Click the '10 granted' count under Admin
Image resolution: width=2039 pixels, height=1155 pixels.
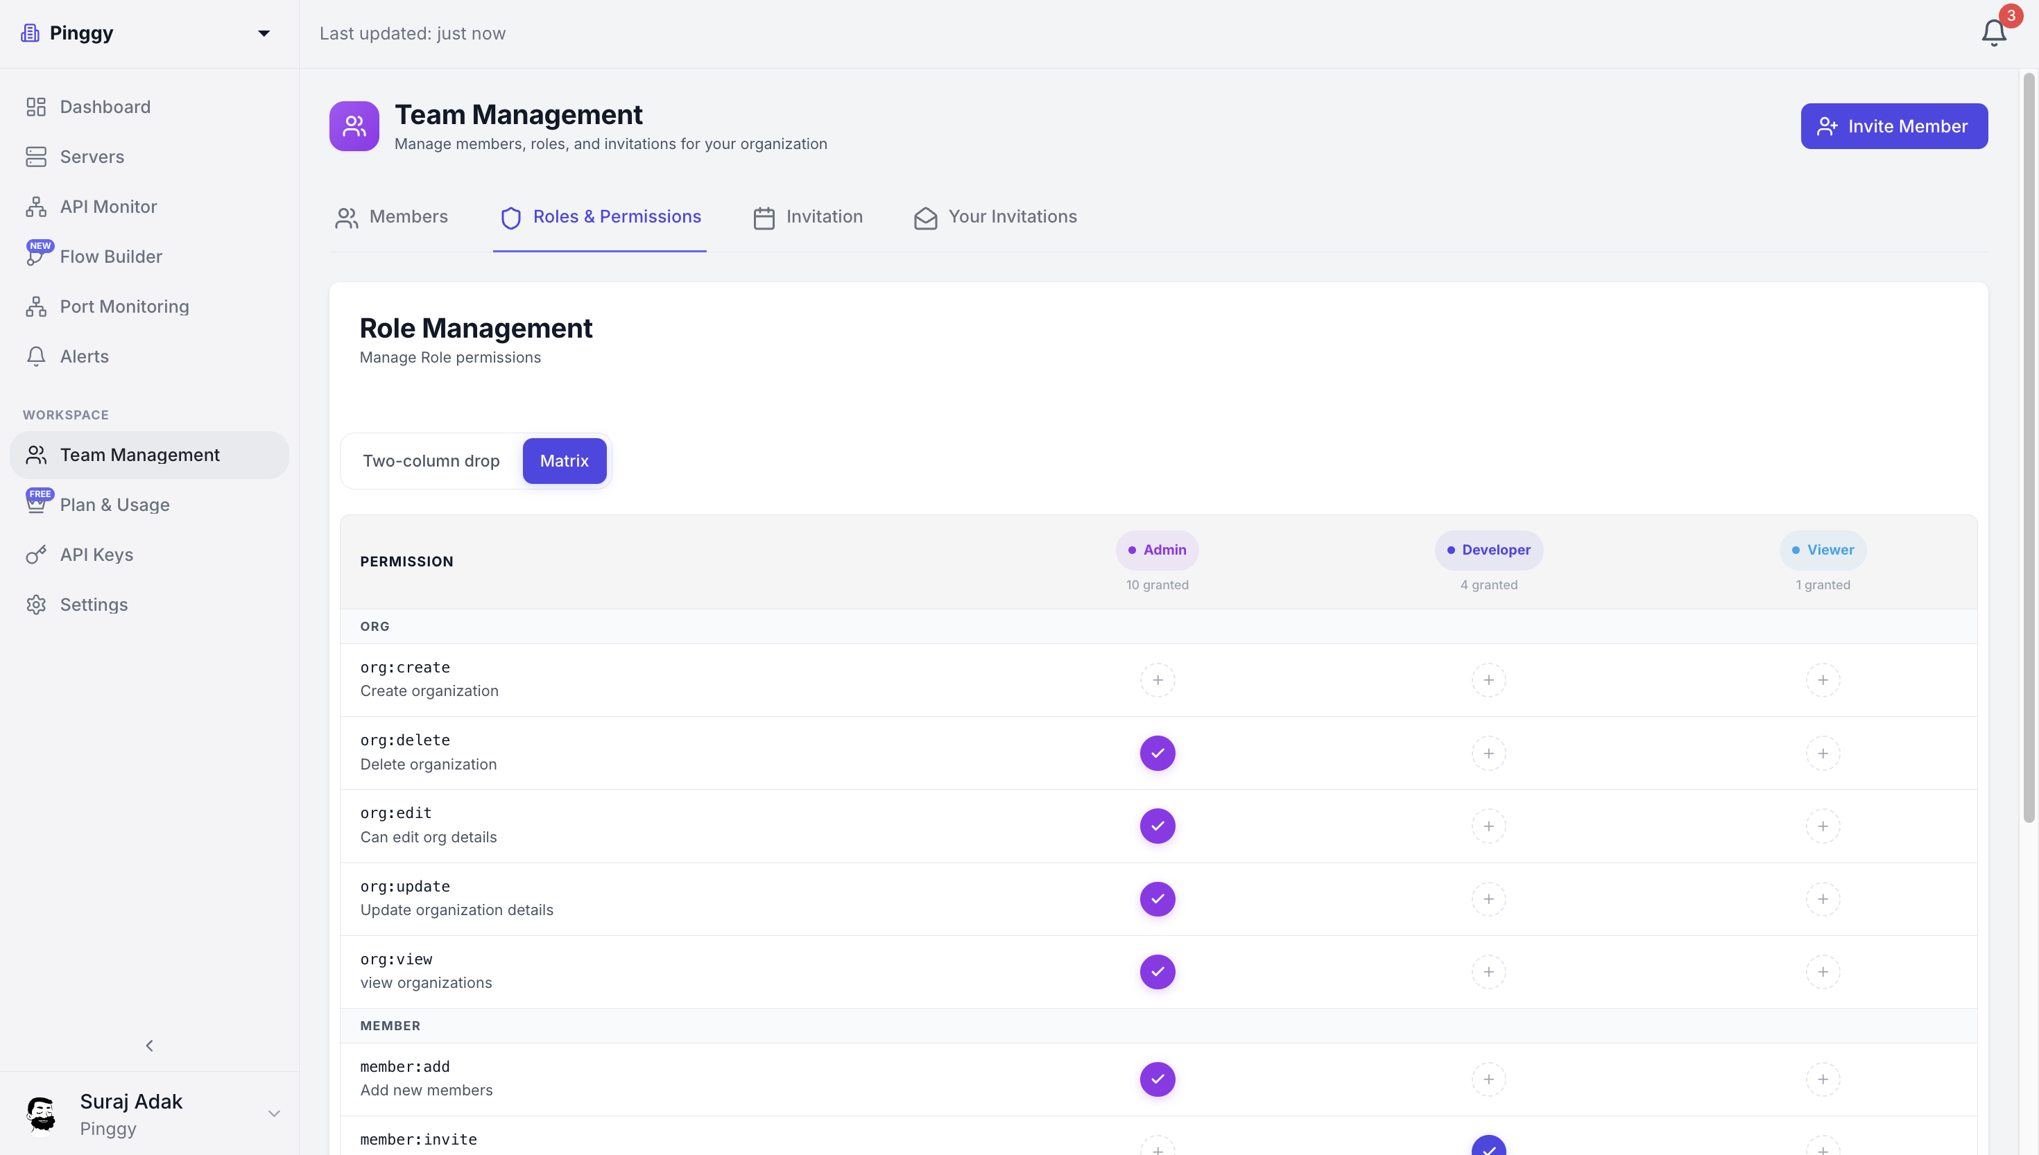coord(1157,585)
